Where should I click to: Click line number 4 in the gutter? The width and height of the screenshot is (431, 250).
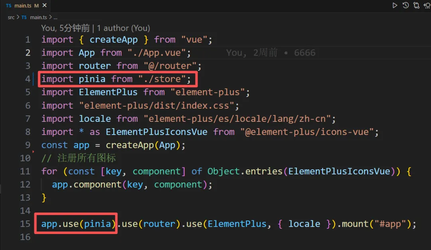(28, 79)
